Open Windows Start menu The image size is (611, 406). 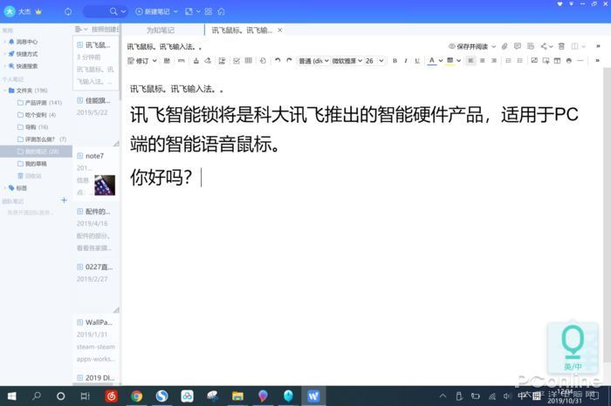click(11, 396)
